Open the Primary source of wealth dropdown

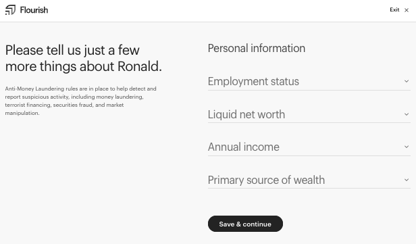pyautogui.click(x=309, y=180)
